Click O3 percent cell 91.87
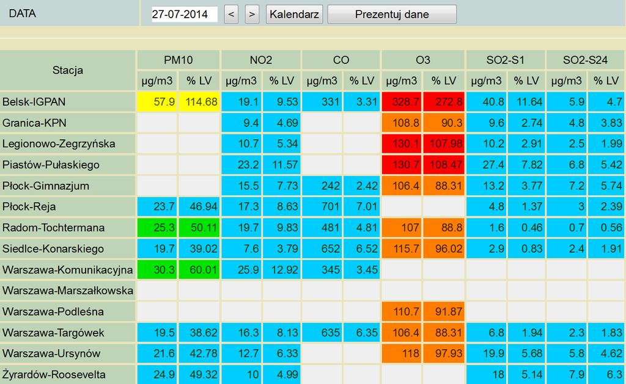The height and width of the screenshot is (384, 626). [444, 312]
